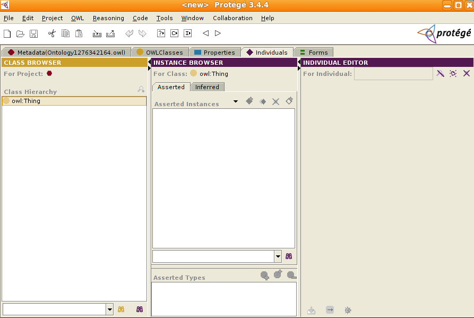Open the Project menu
This screenshot has height=318, width=474.
click(x=53, y=18)
